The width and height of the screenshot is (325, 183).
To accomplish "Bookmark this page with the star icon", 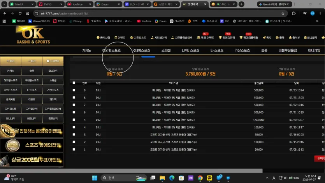I will pyautogui.click(x=283, y=14).
